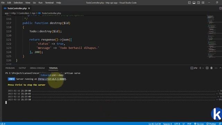Click line number 121 in gutter
The width and height of the screenshot is (222, 125).
[9, 40]
